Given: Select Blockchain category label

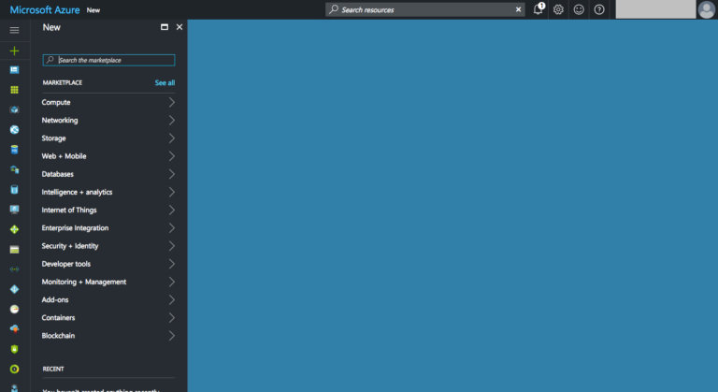Looking at the screenshot, I should 58,336.
